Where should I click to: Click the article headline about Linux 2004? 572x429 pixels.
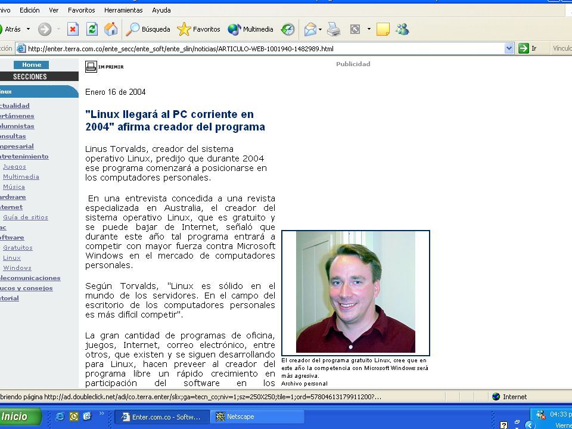pyautogui.click(x=175, y=120)
